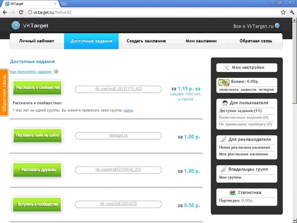
Task: Open the browser wrench menu
Action: (x=292, y=12)
